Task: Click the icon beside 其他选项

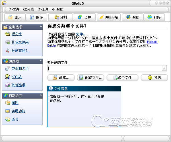Action: pyautogui.click(x=8, y=85)
